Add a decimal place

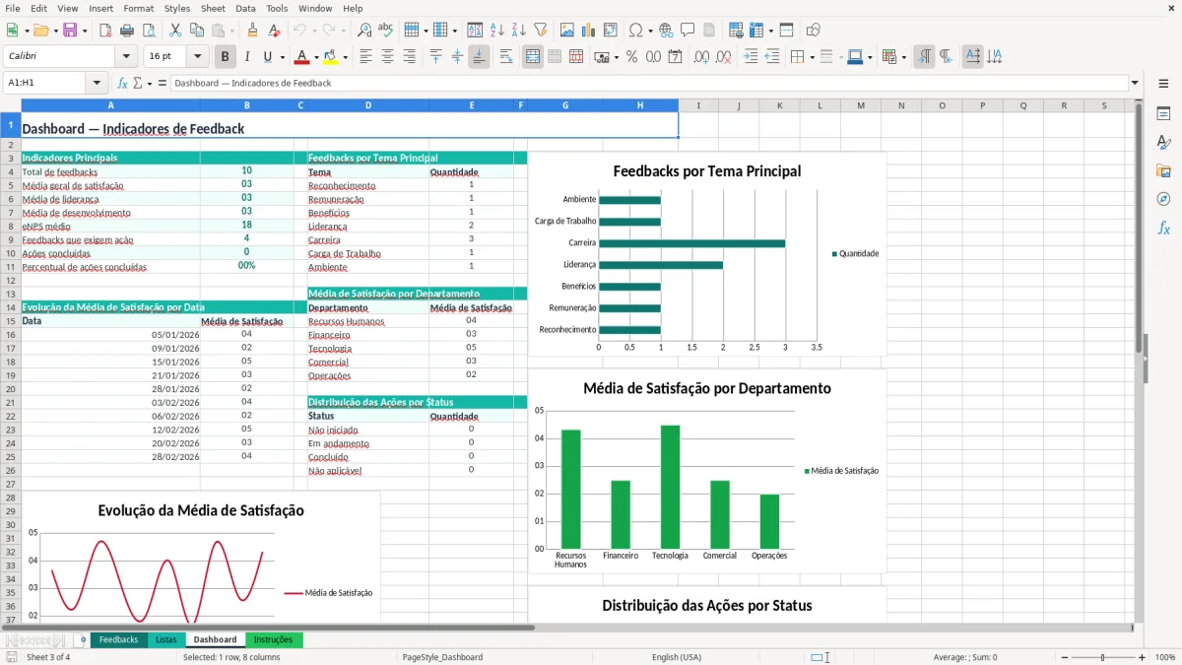(x=702, y=57)
